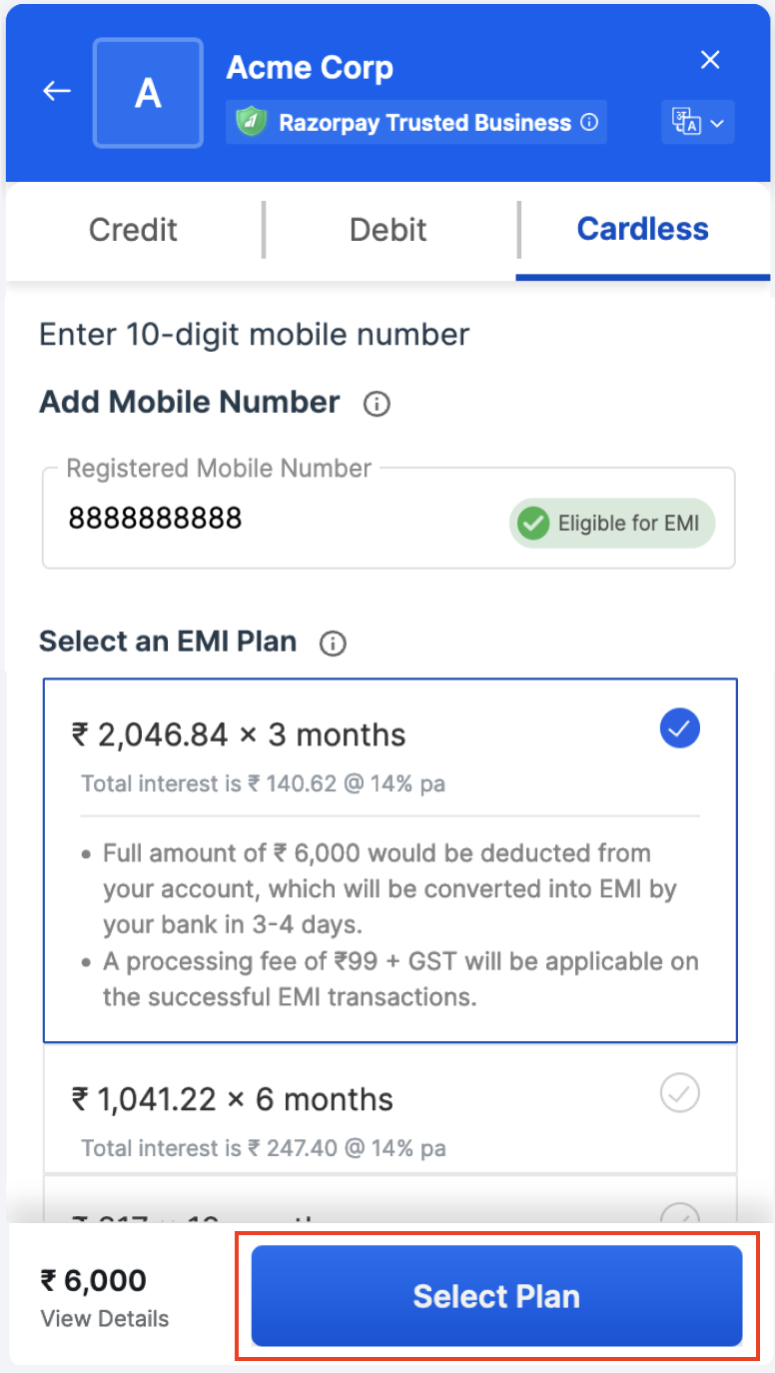This screenshot has width=775, height=1373.
Task: Click the Registered Mobile Number field
Action: coord(270,519)
